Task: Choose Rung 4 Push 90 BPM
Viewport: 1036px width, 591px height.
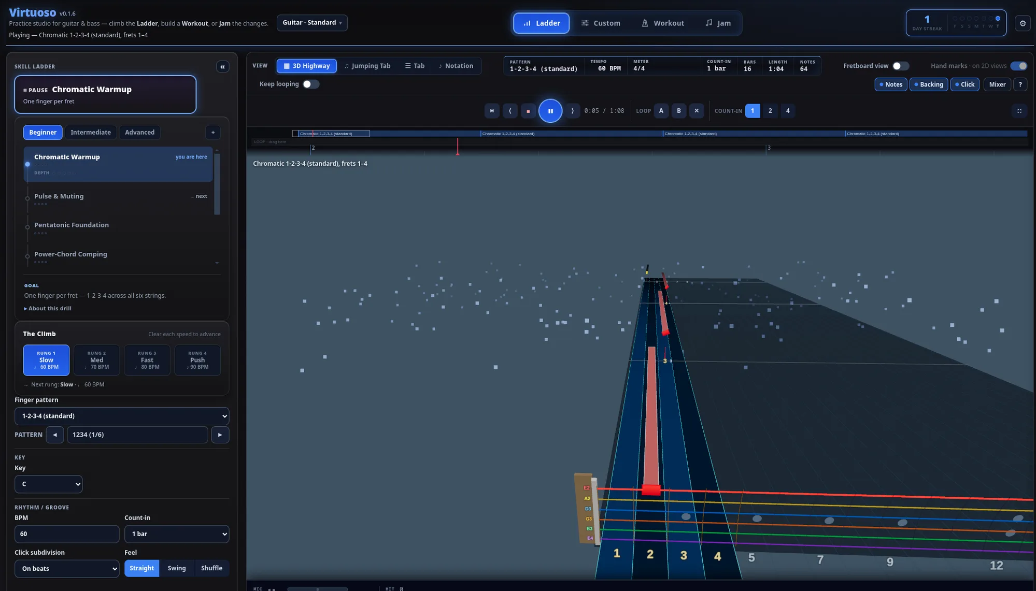Action: [197, 360]
